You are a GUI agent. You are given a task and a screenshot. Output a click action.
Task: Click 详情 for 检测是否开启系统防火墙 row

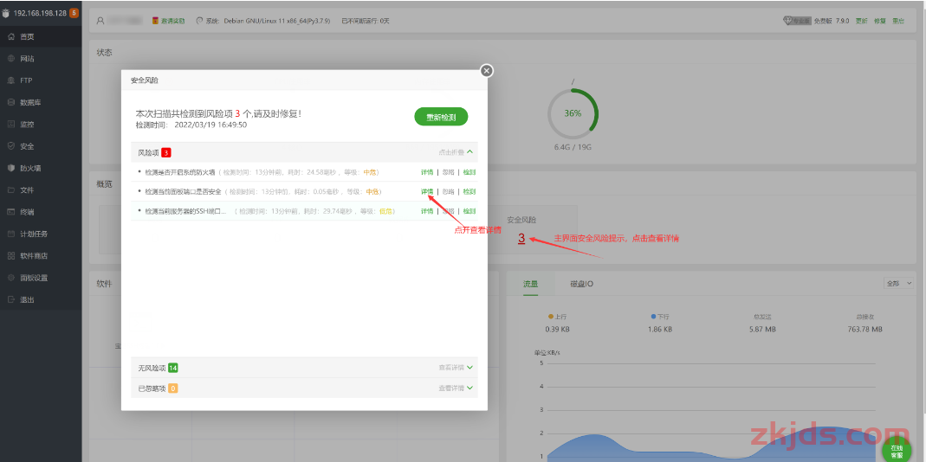pyautogui.click(x=427, y=172)
